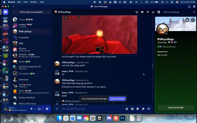
Task: Click the chat scrollbar thumb
Action: [153, 65]
